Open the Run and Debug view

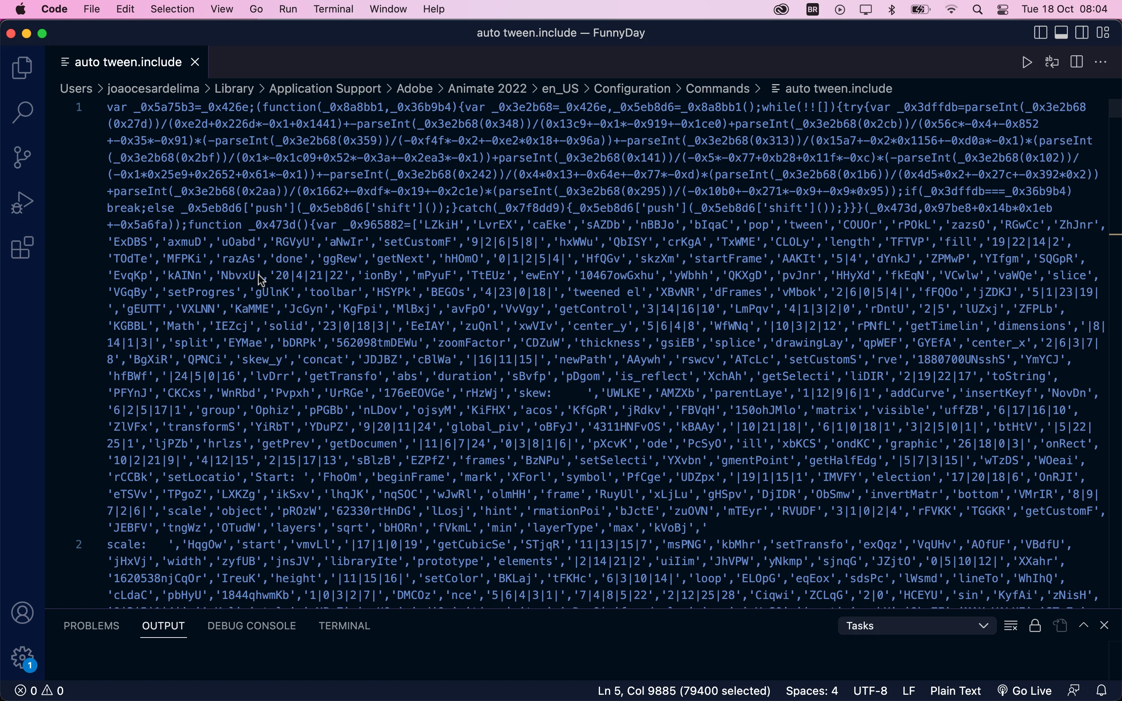click(x=22, y=203)
